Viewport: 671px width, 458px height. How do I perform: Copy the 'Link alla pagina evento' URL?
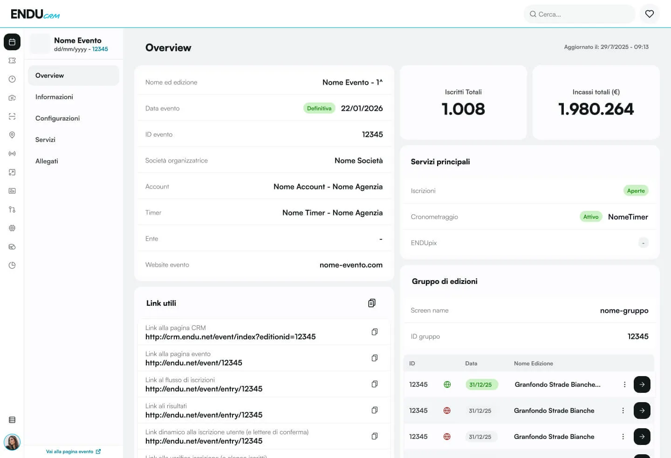click(374, 358)
